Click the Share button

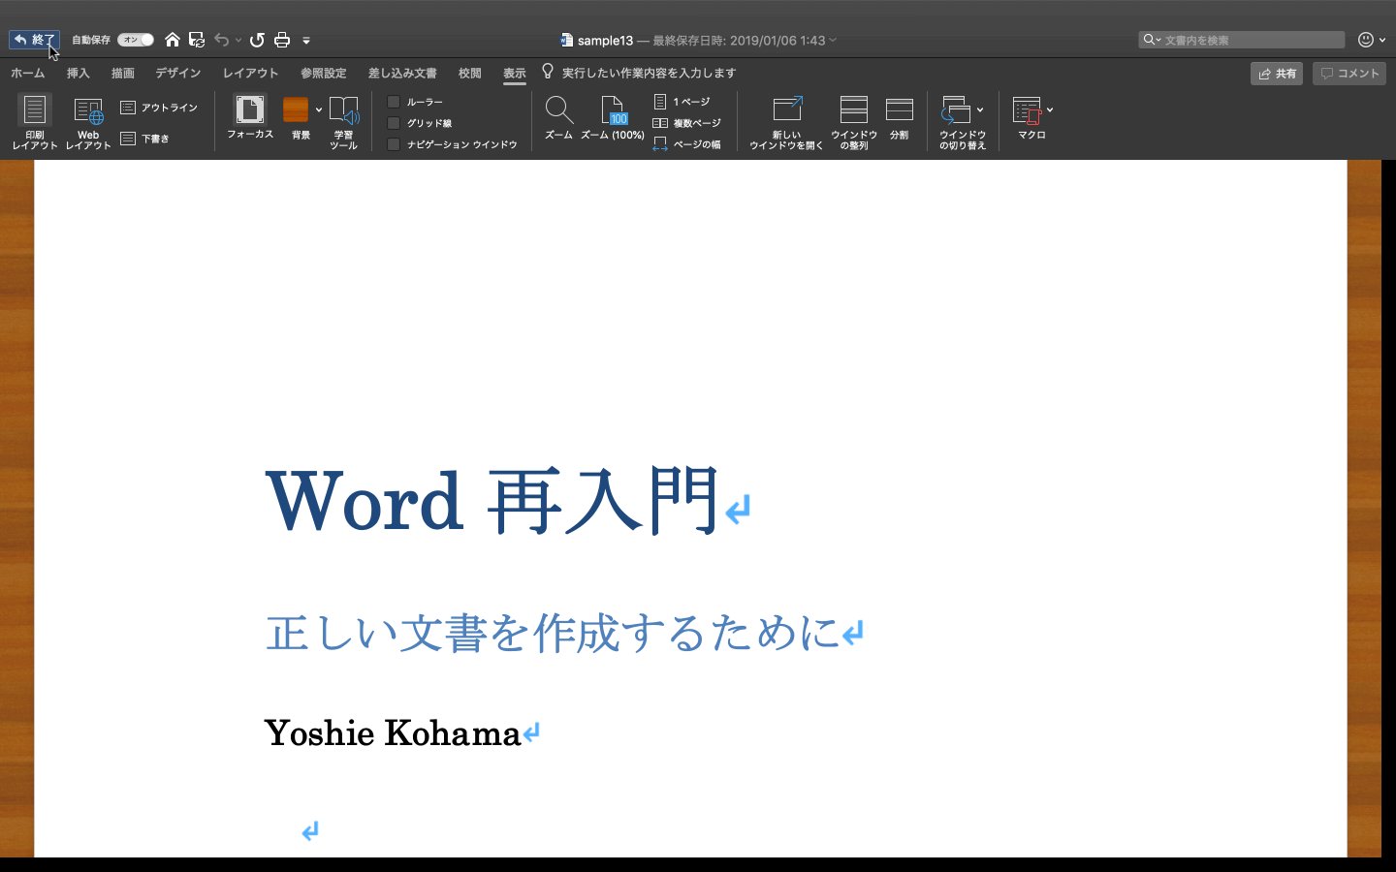coord(1277,74)
